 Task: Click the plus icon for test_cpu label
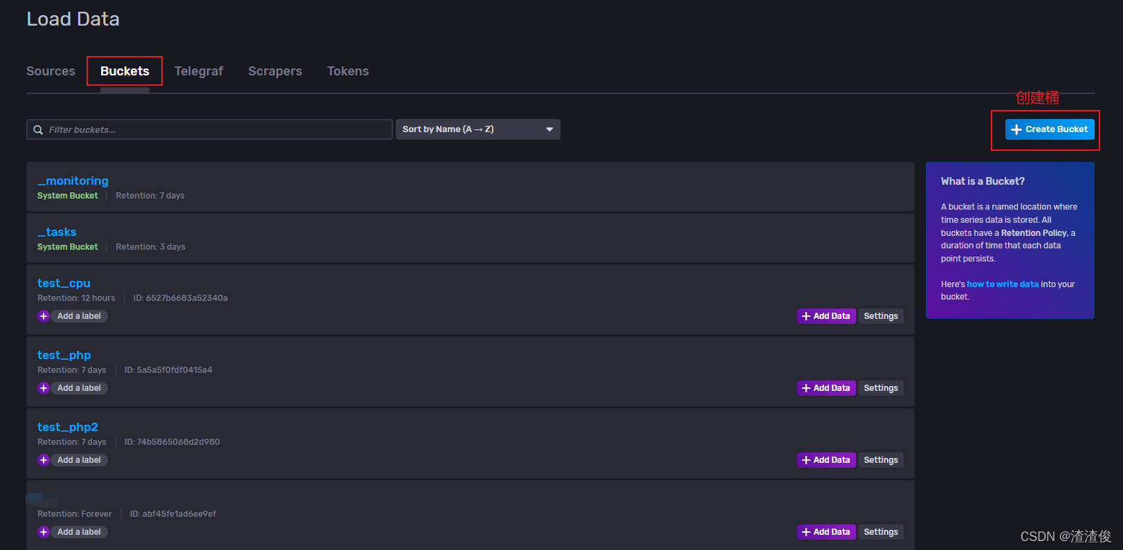44,316
